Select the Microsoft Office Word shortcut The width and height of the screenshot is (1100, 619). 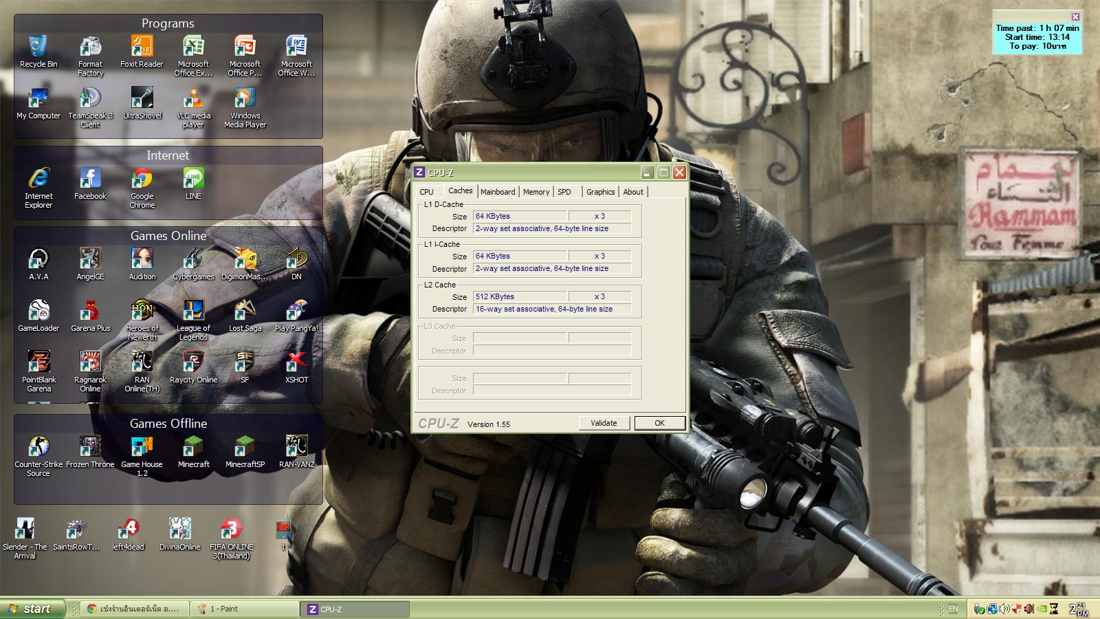[x=296, y=56]
